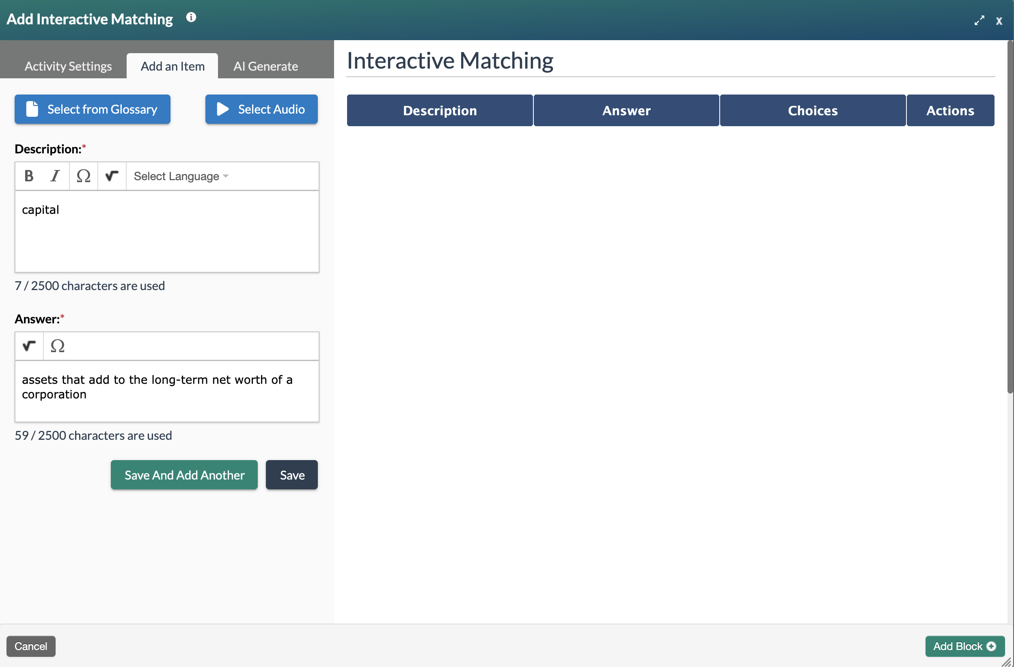Click Select from Glossary button
The width and height of the screenshot is (1014, 667).
tap(93, 110)
